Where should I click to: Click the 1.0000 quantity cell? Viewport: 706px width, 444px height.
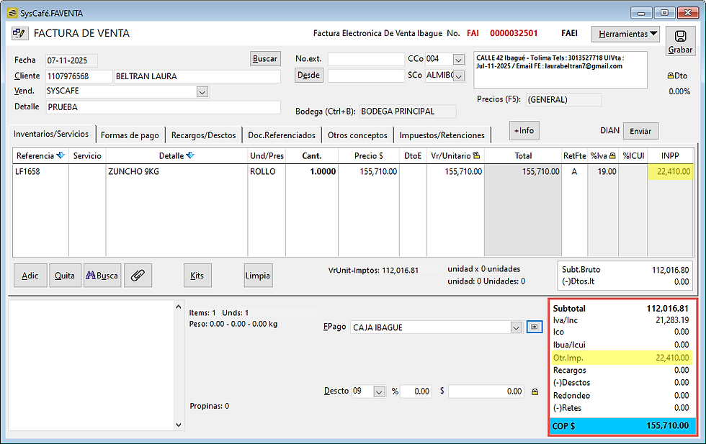[311, 171]
